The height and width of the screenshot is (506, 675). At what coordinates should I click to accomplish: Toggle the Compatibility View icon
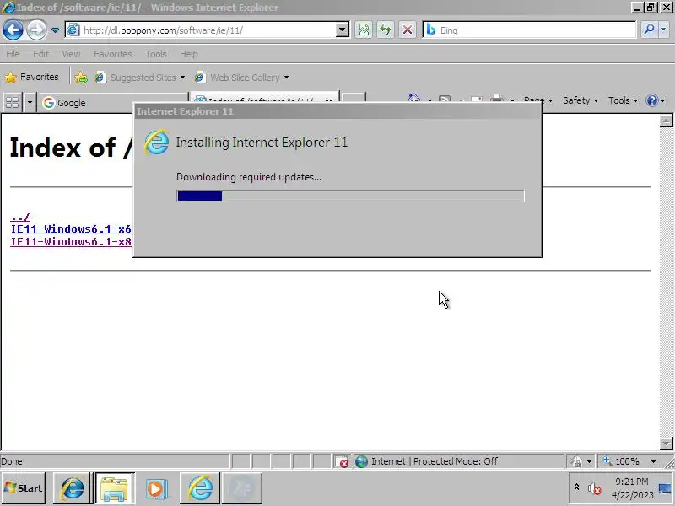click(x=364, y=30)
